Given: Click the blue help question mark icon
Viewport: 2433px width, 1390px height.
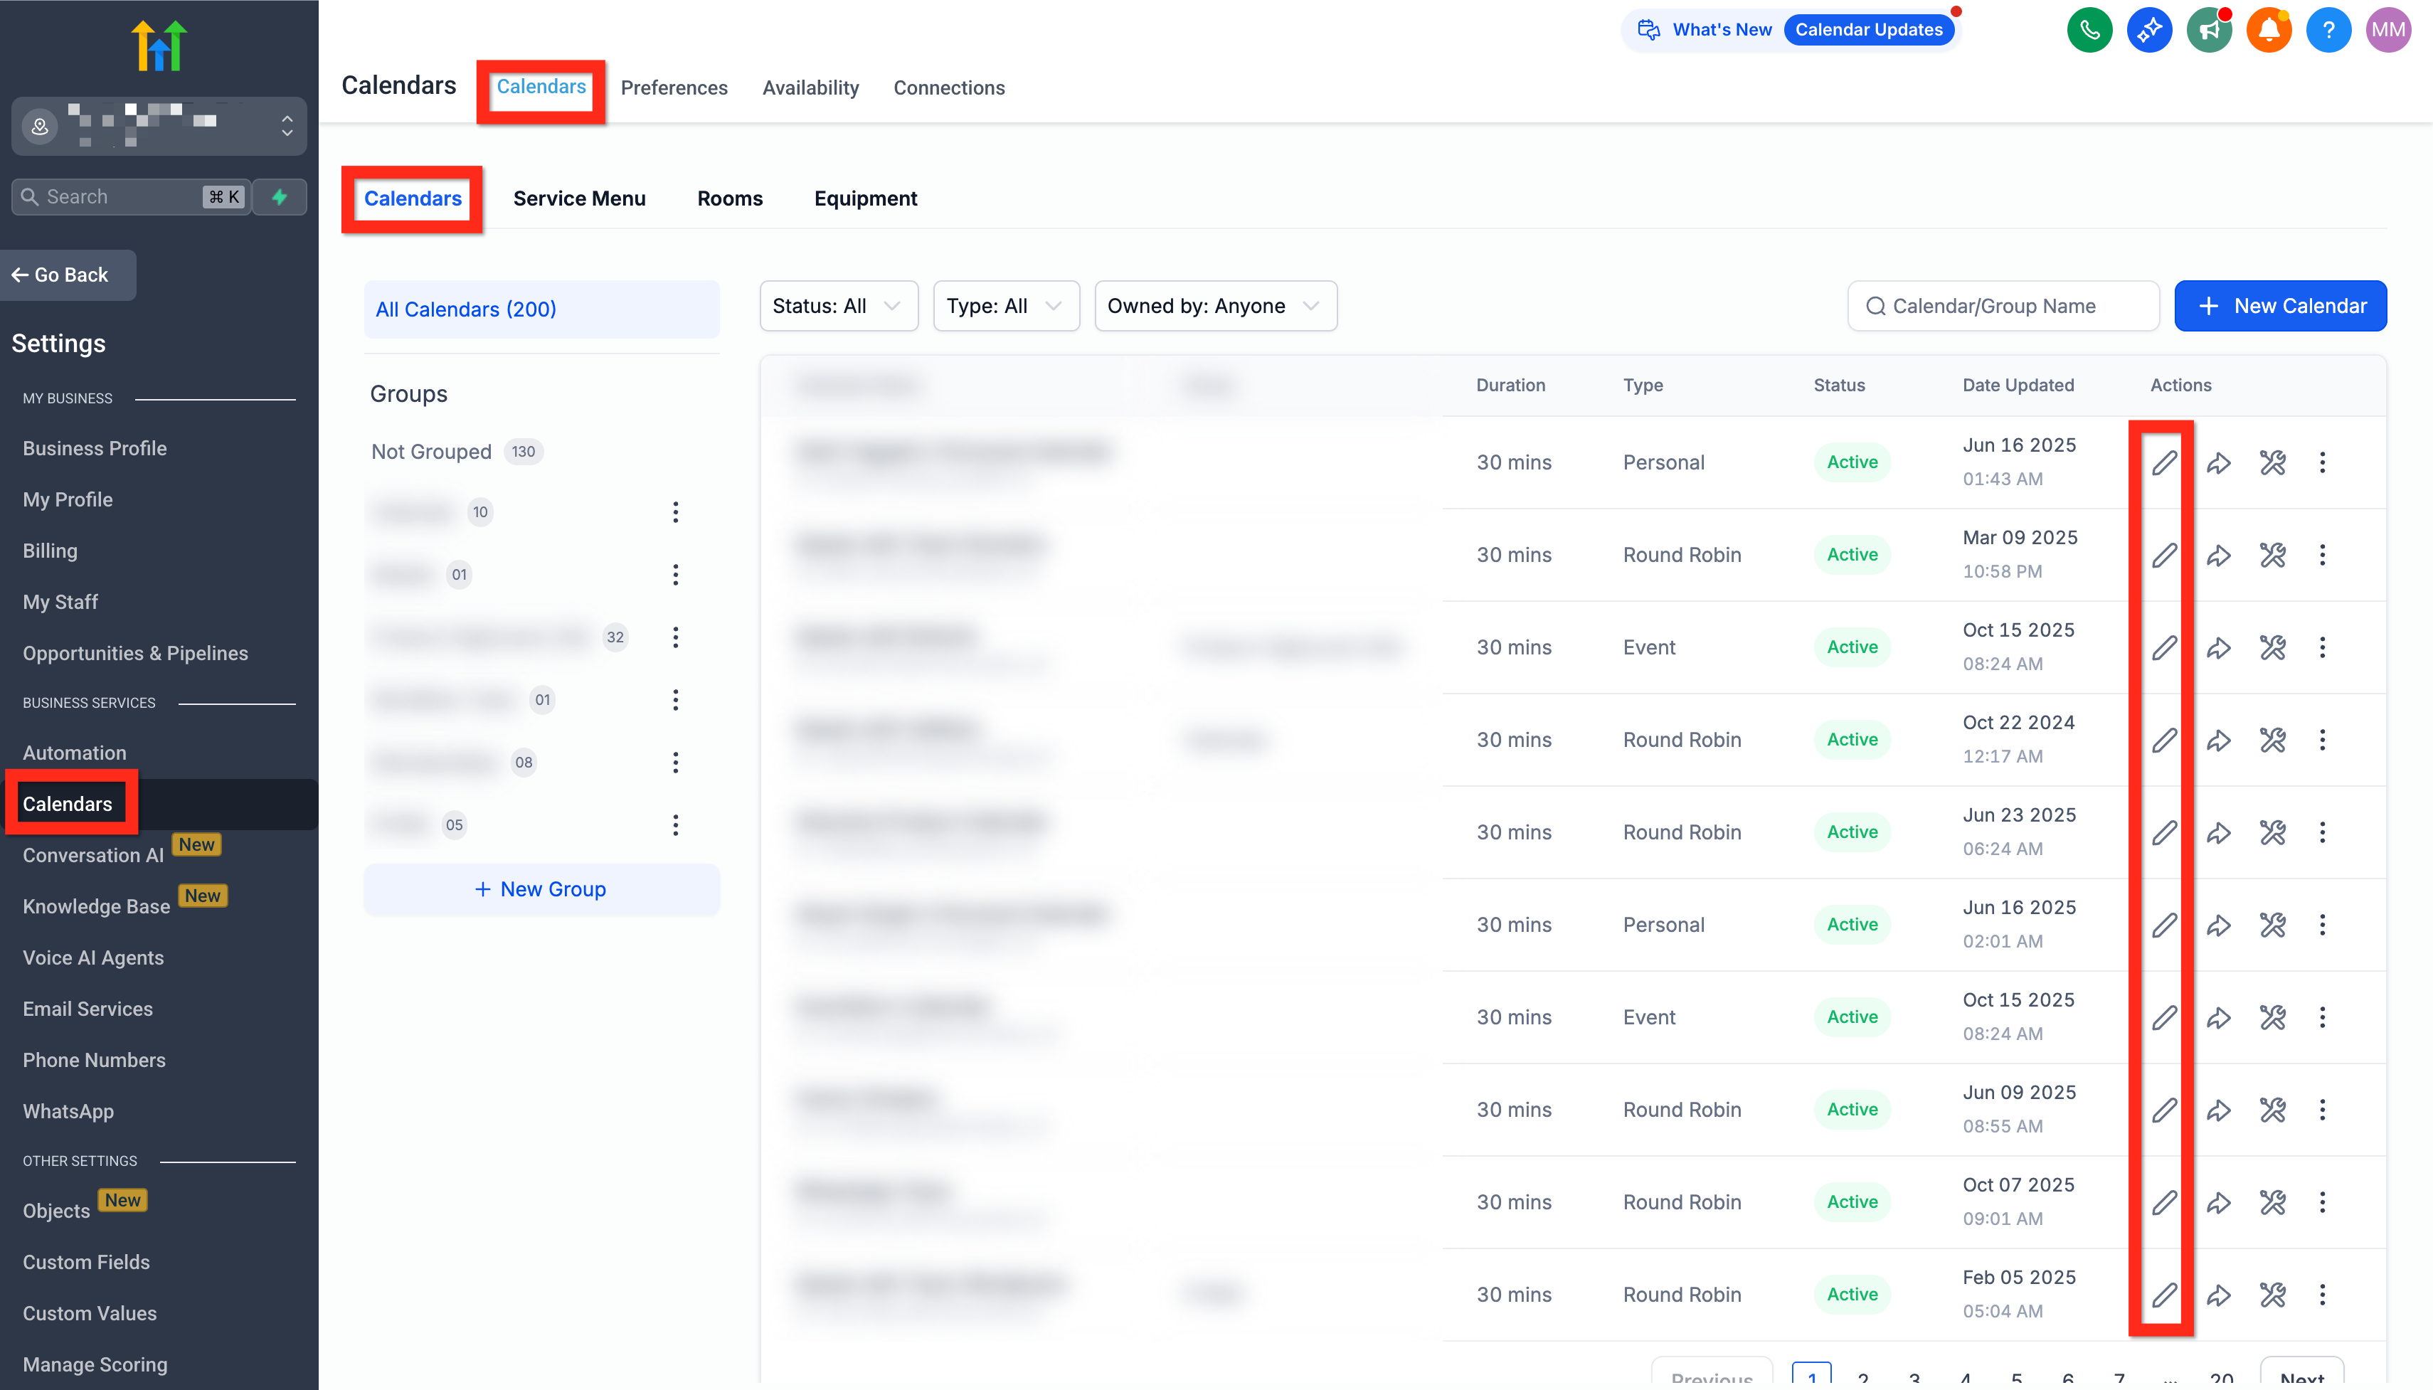Looking at the screenshot, I should coord(2328,30).
